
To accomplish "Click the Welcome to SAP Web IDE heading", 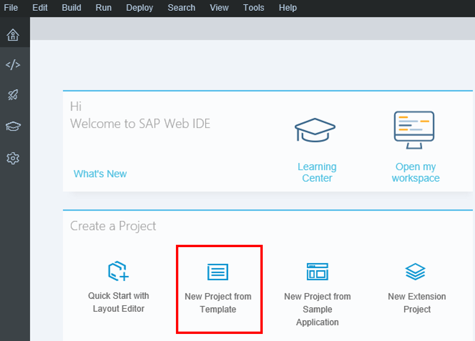I will [x=140, y=124].
